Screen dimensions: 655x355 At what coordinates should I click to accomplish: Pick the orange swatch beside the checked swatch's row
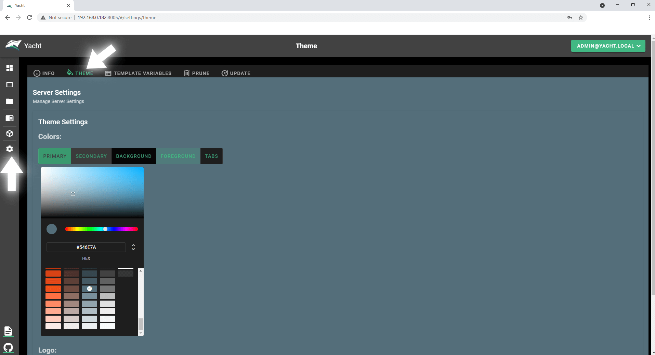pos(53,289)
